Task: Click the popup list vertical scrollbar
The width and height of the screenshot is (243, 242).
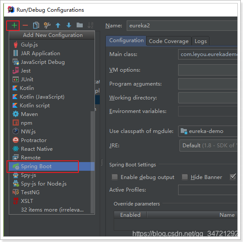Action: (x=92, y=162)
